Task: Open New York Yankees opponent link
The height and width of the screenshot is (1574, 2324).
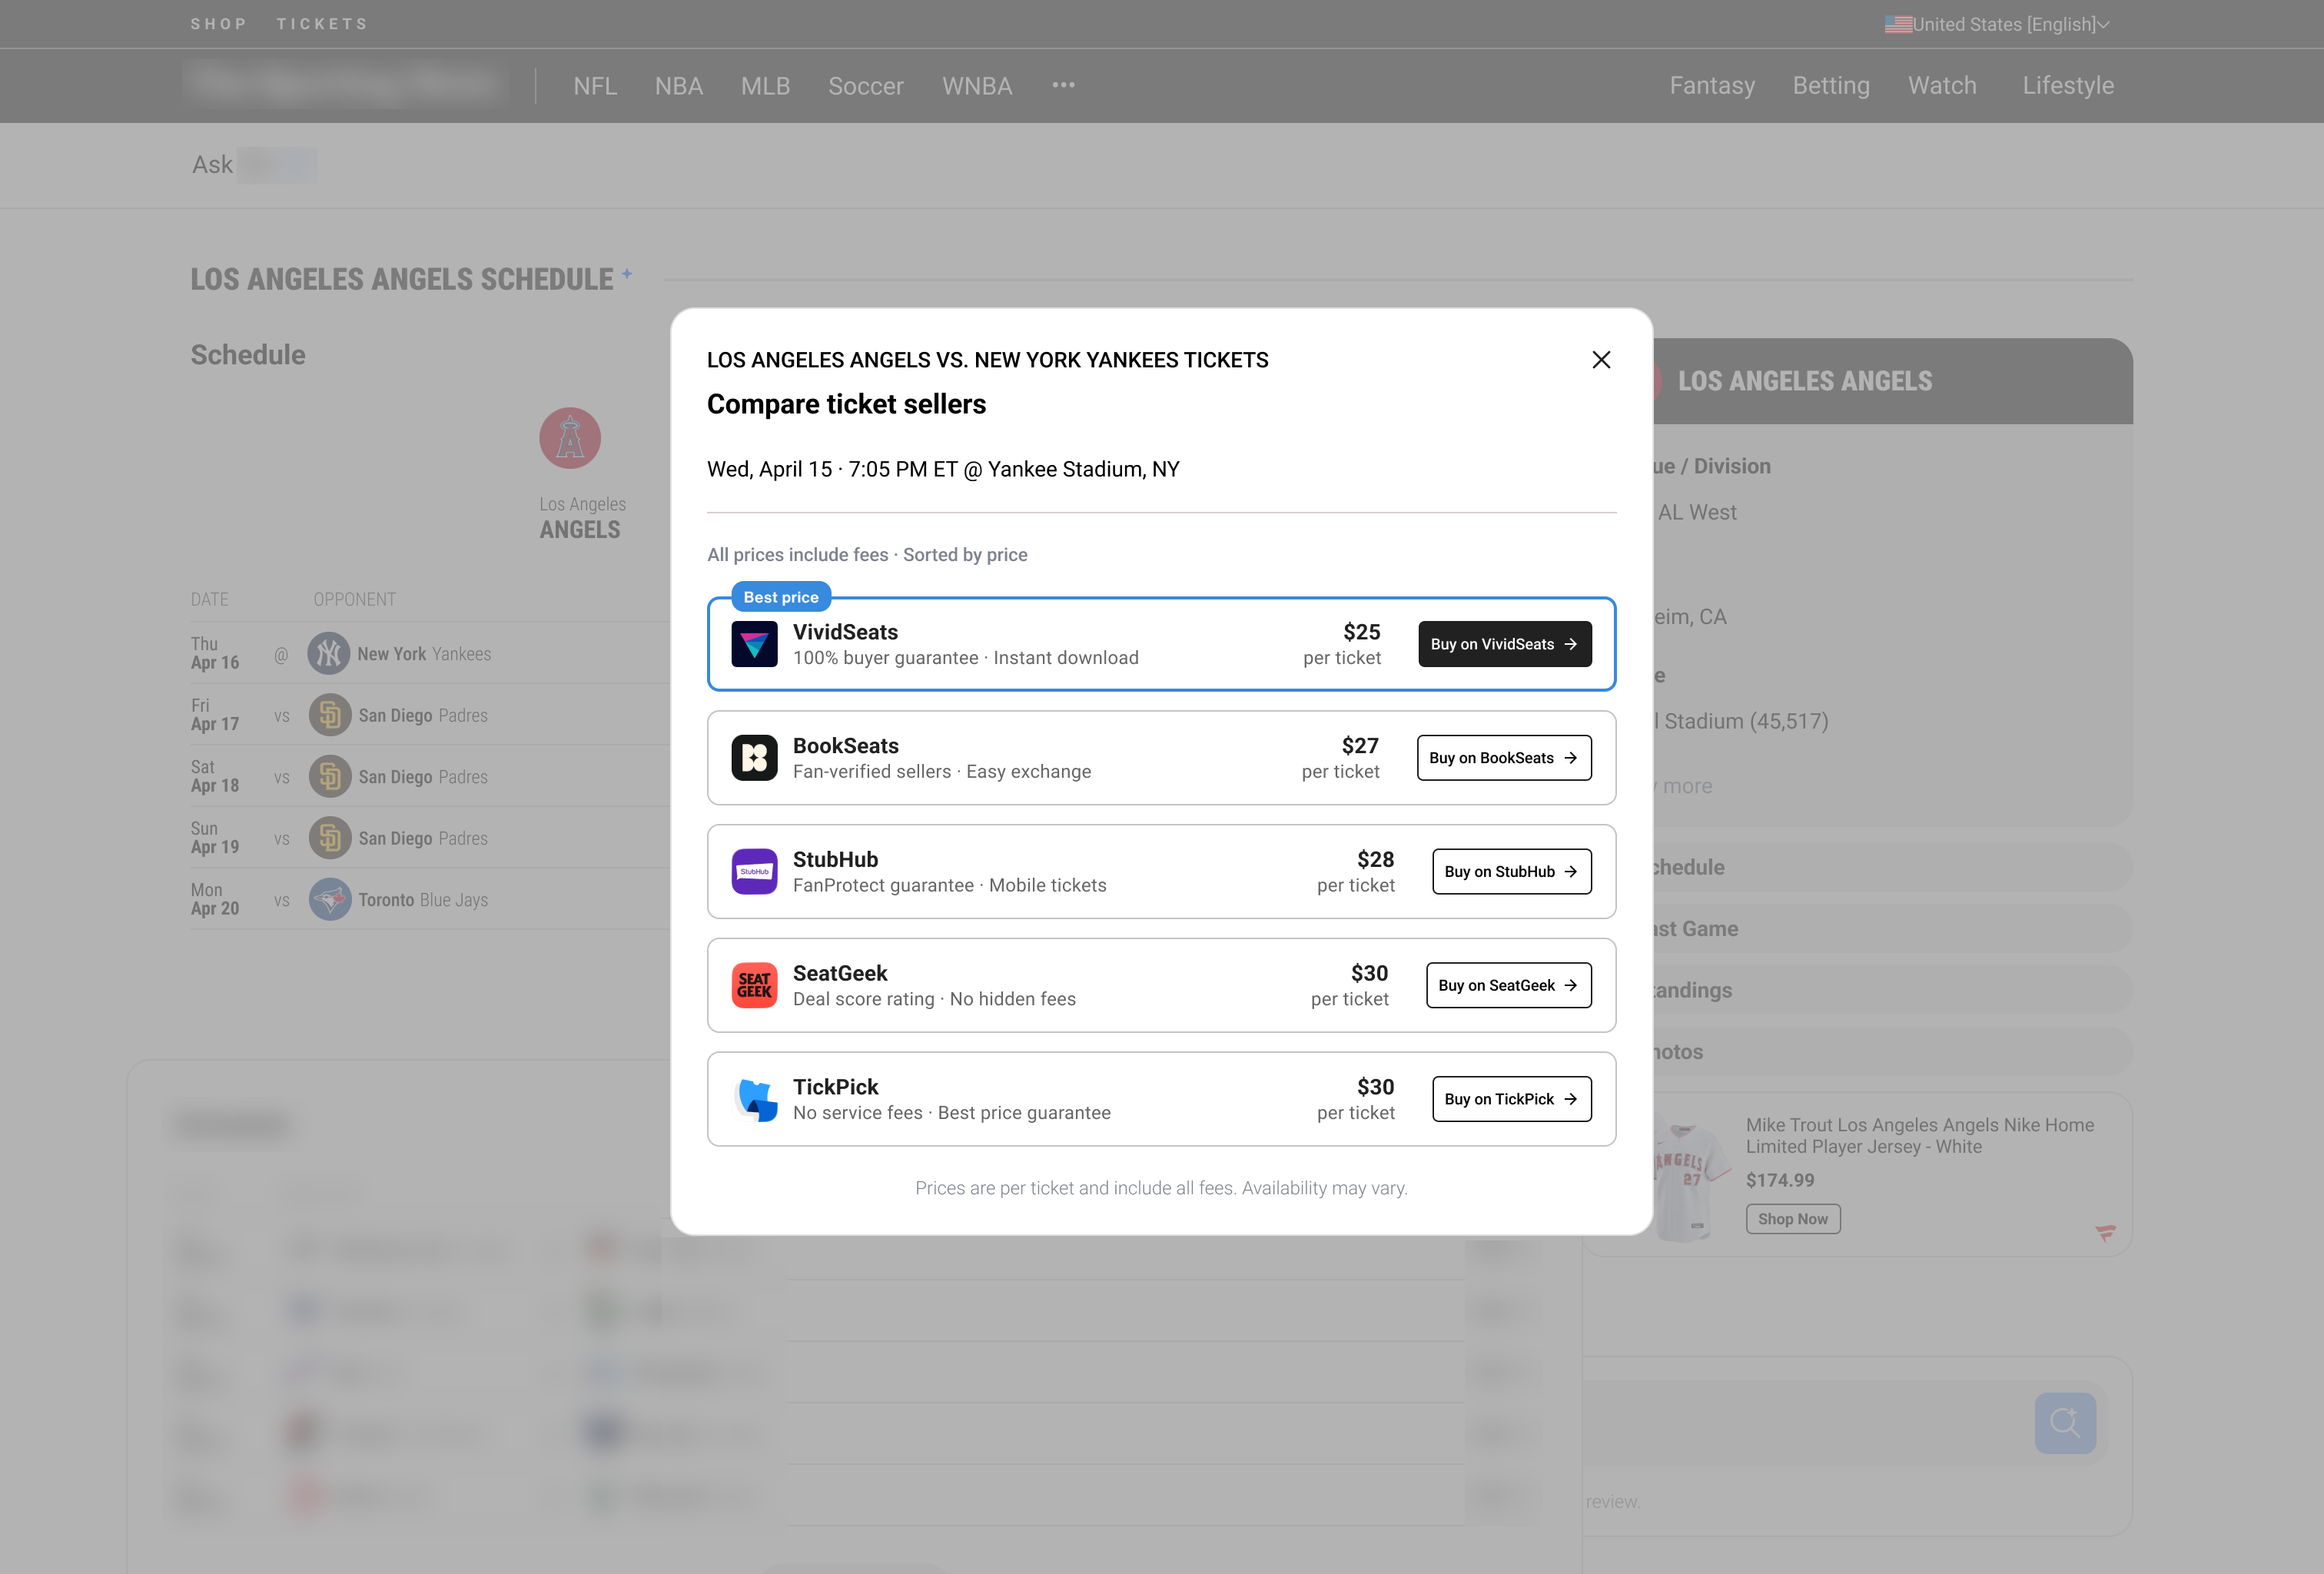Action: (424, 654)
